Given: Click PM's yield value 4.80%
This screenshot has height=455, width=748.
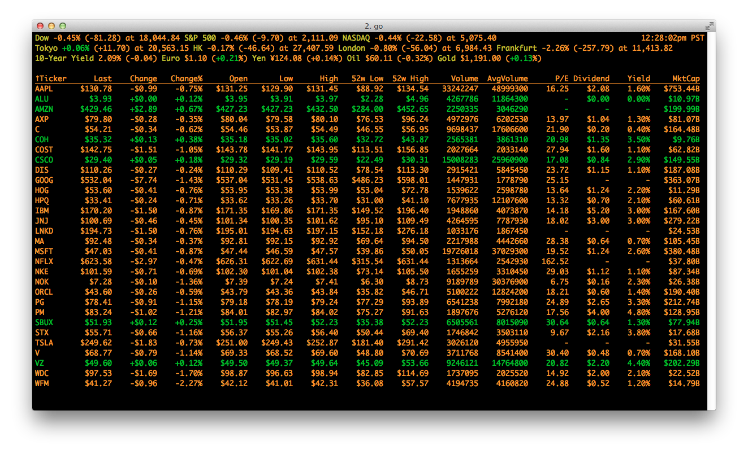Looking at the screenshot, I should tap(639, 312).
